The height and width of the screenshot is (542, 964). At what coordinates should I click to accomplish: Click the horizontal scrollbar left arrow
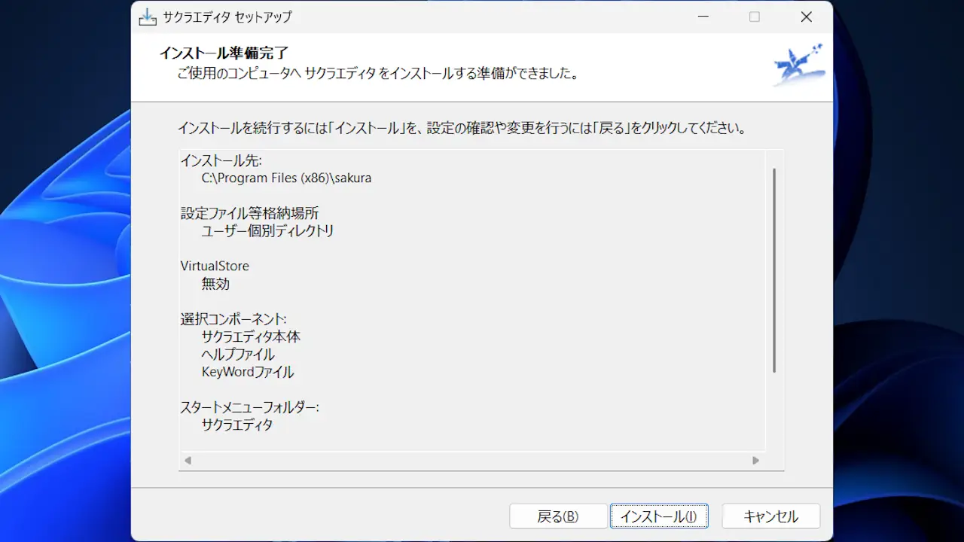pyautogui.click(x=188, y=460)
